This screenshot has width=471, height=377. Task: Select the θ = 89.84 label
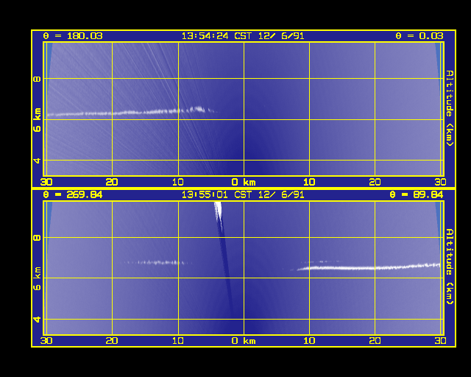[416, 195]
